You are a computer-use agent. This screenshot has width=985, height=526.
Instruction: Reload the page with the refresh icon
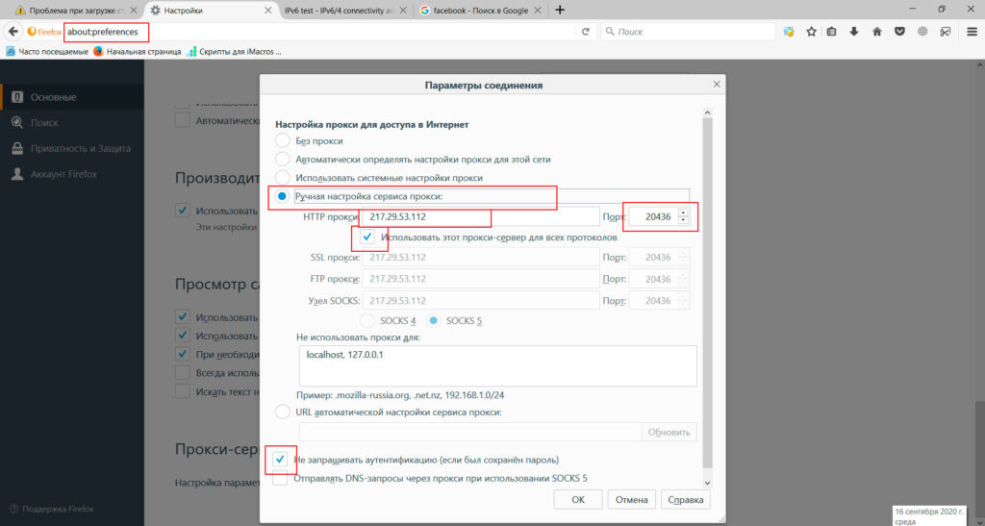click(x=586, y=32)
